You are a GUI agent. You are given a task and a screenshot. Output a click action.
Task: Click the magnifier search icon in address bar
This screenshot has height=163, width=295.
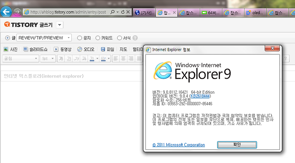pos(112,12)
